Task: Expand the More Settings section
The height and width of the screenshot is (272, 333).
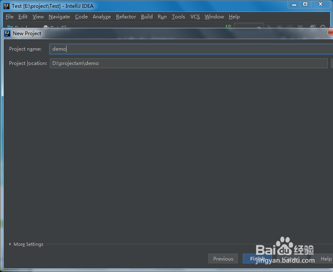Action: coord(26,244)
